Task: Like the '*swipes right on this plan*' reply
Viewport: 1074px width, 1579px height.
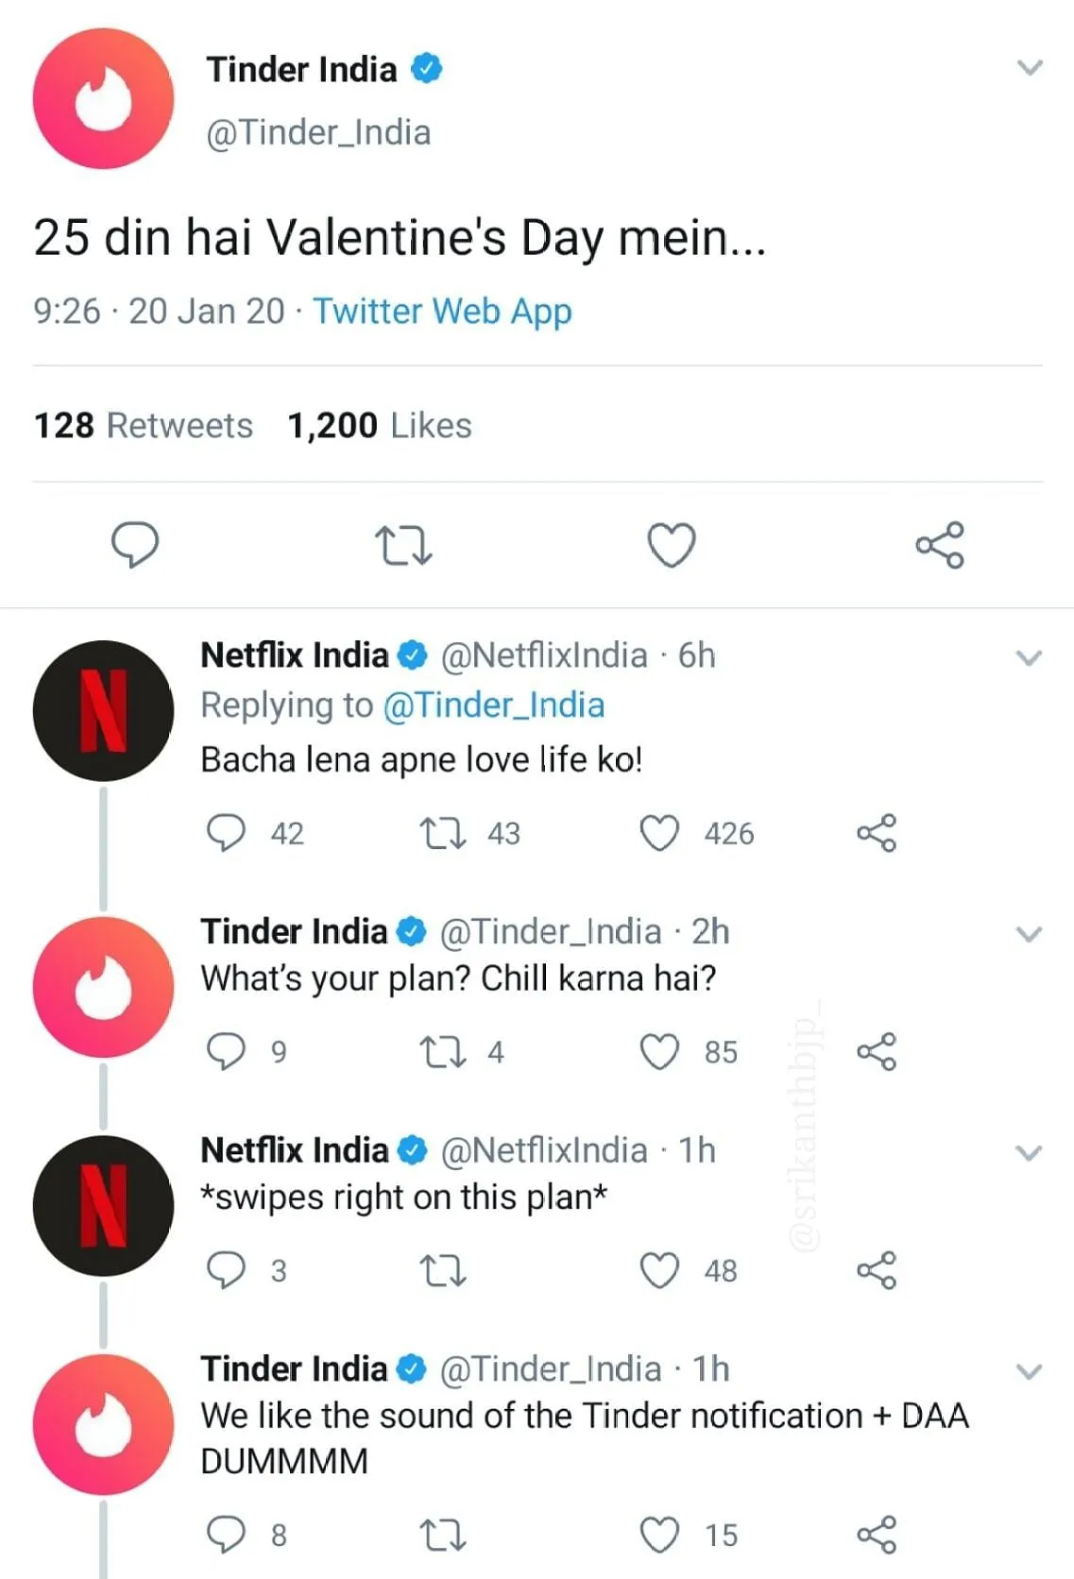Action: tap(659, 1271)
